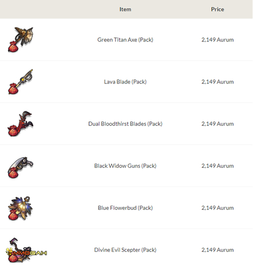
Task: Select the Divine Evil Scepter price value
Action: [x=218, y=250]
